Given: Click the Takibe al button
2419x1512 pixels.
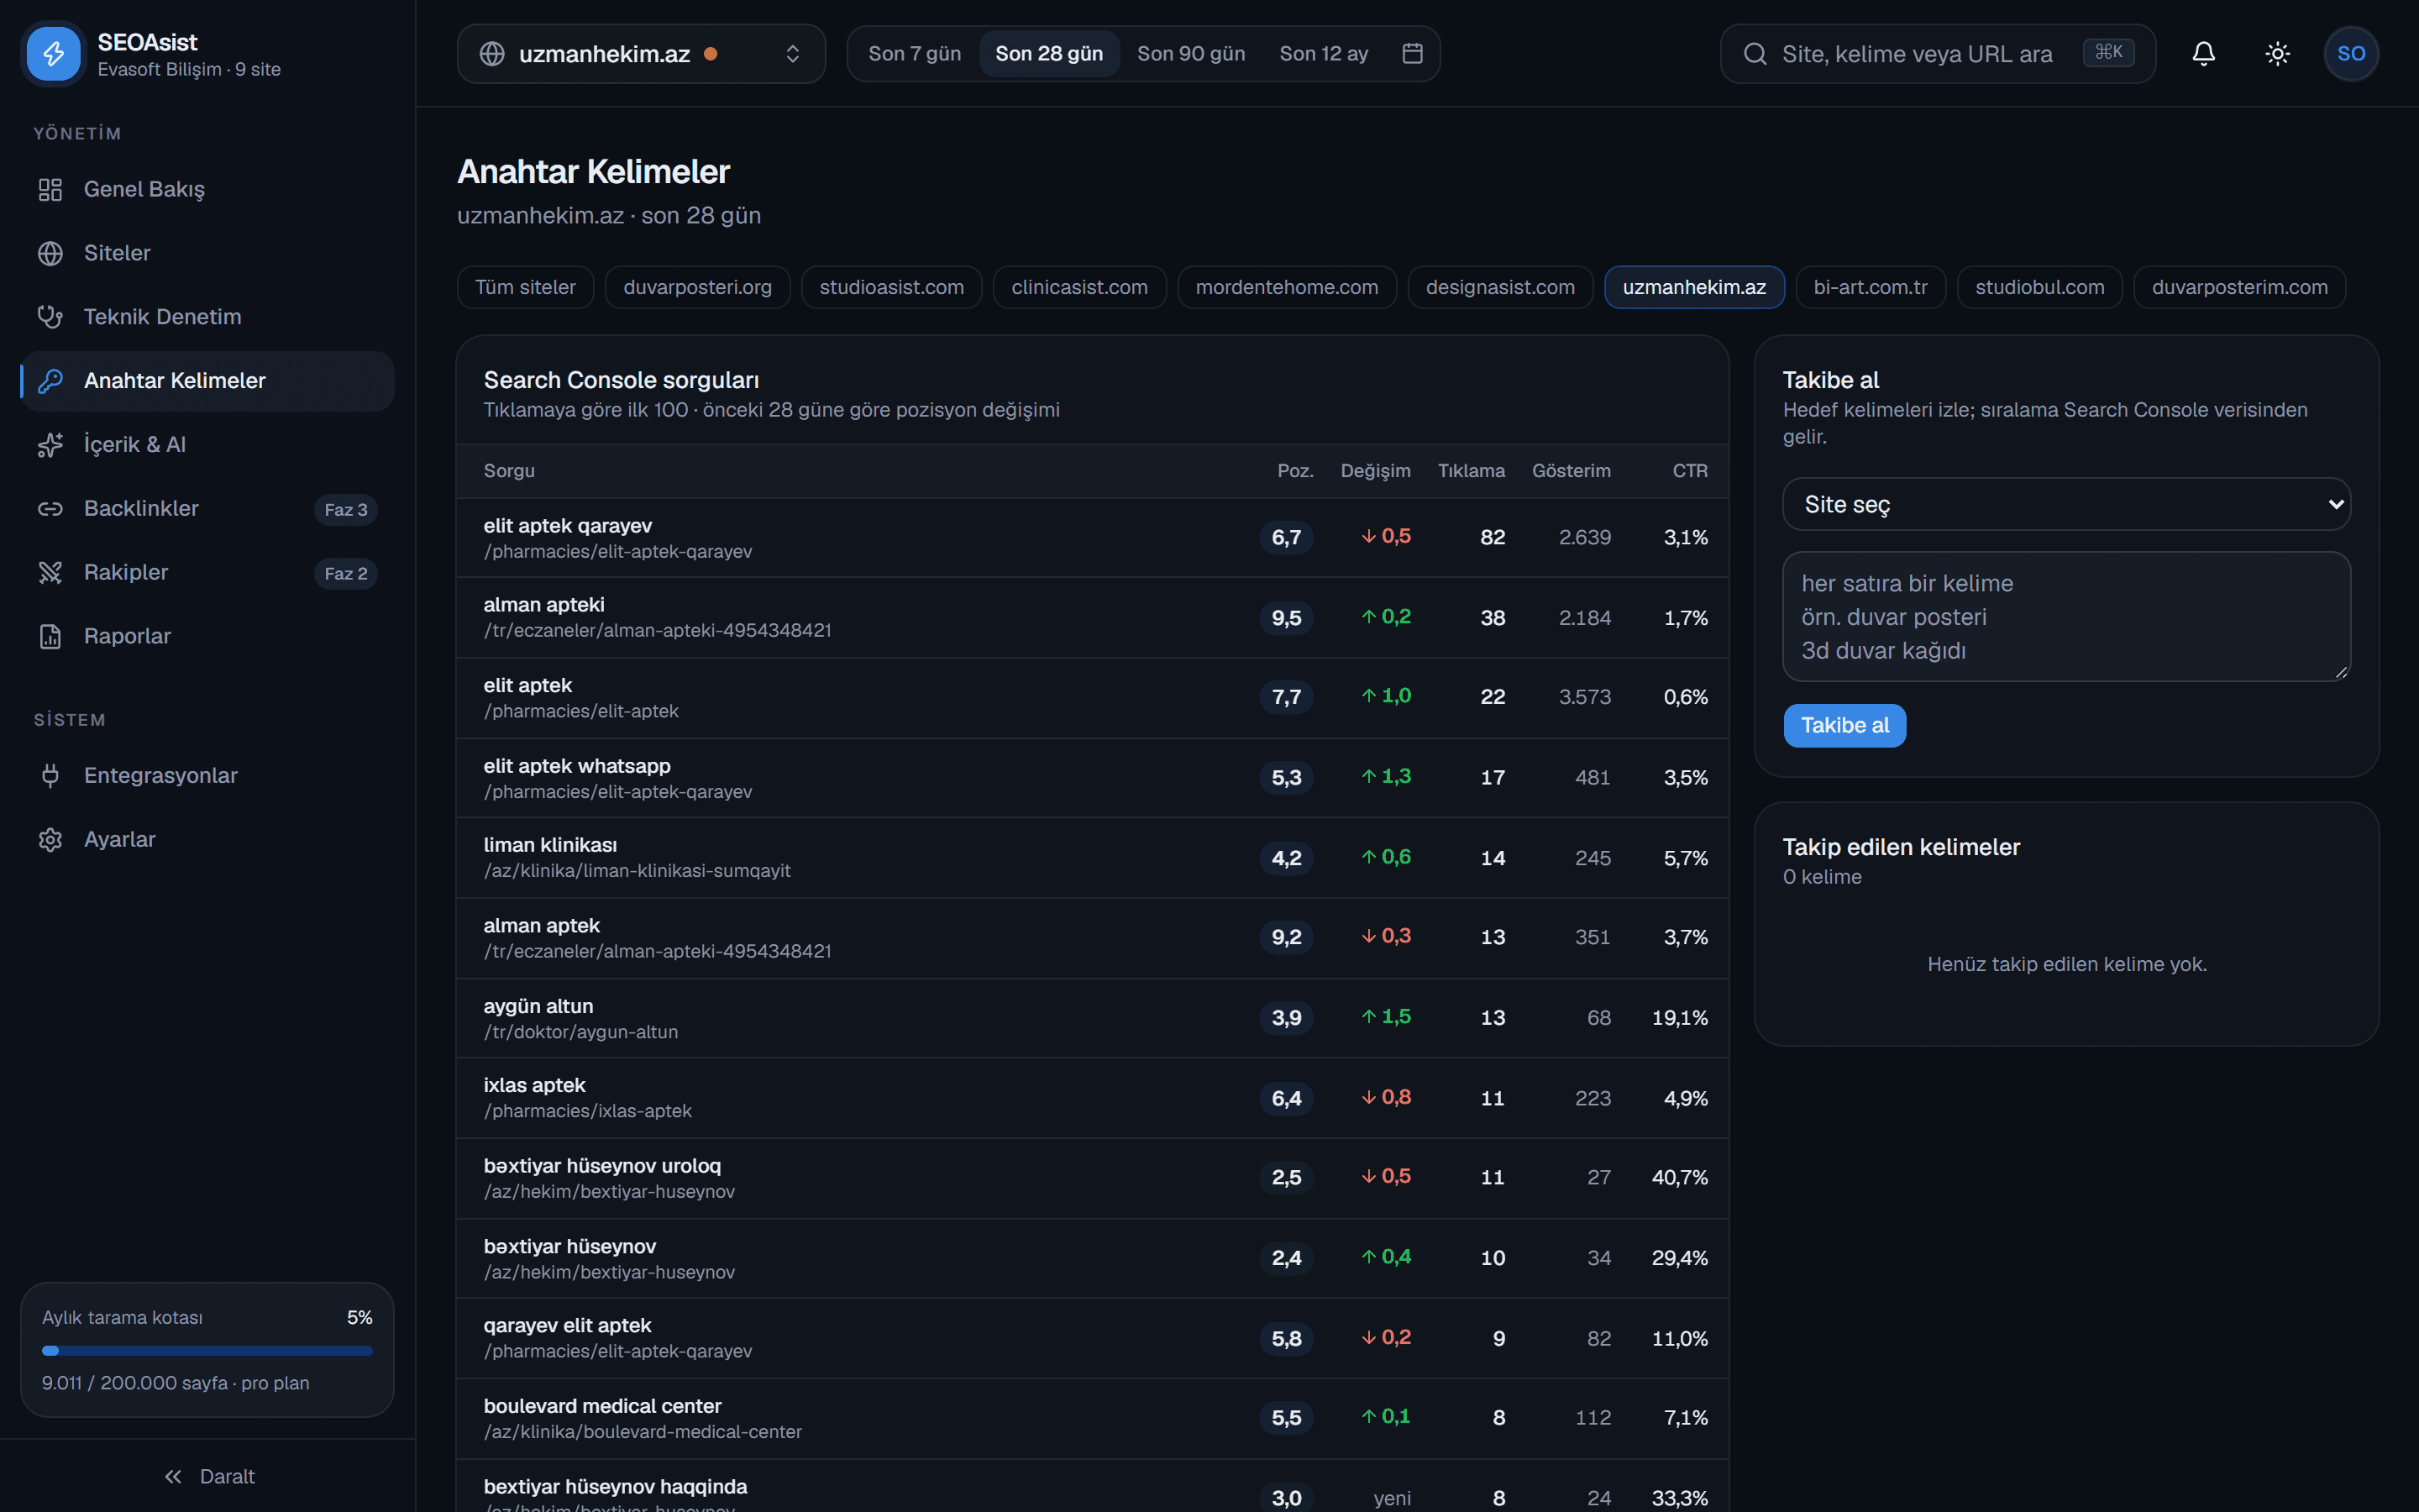Looking at the screenshot, I should tap(1844, 725).
